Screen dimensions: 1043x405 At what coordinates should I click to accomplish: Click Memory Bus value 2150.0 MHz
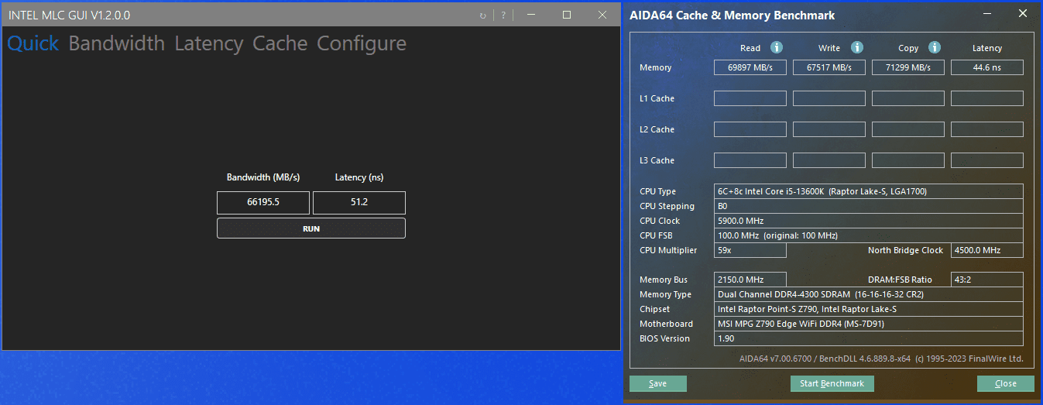pos(750,280)
